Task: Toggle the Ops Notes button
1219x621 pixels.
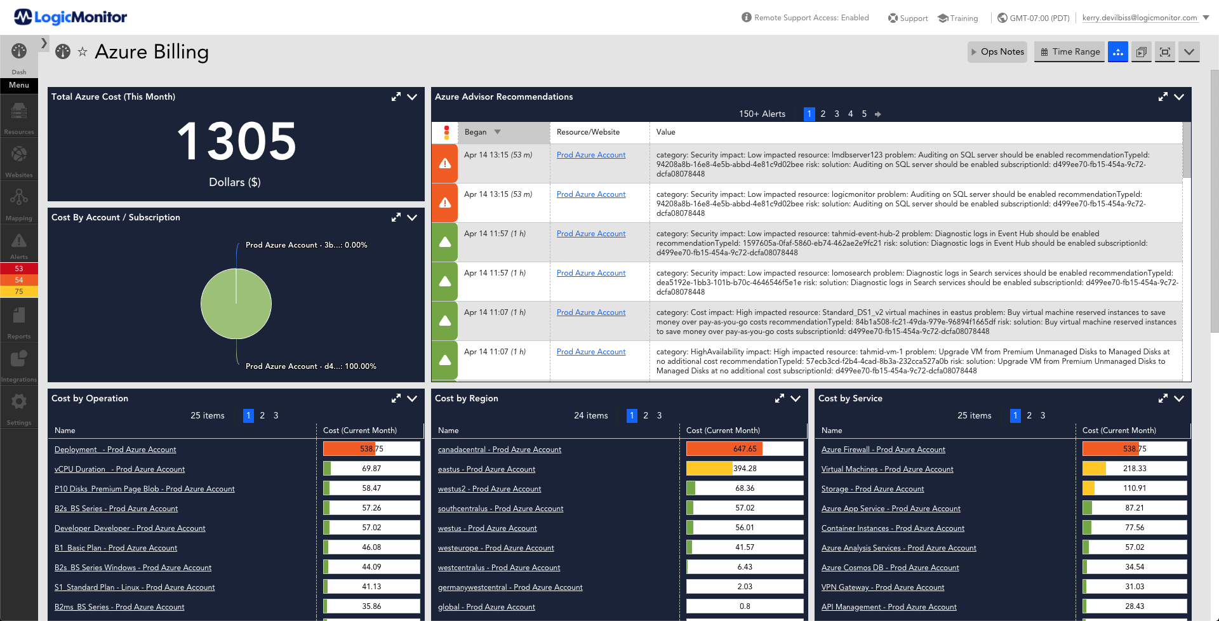Action: (997, 52)
